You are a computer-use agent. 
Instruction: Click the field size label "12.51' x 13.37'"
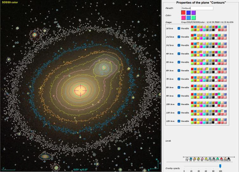coord(80,169)
